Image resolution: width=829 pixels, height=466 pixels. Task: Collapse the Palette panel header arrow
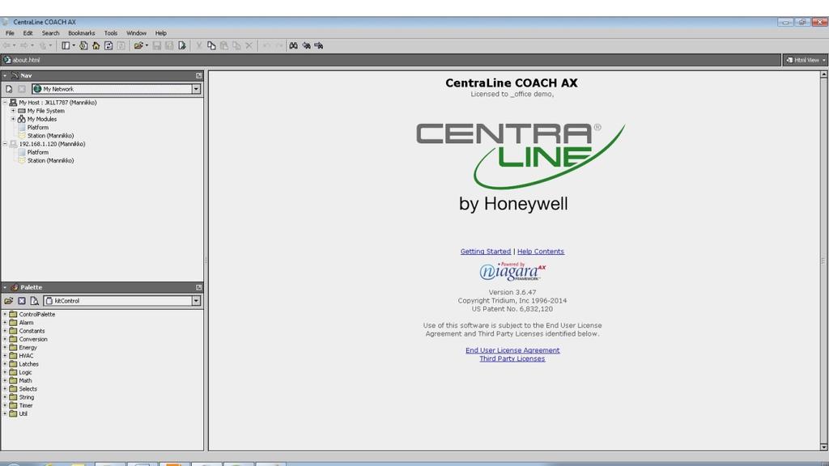[x=5, y=287]
